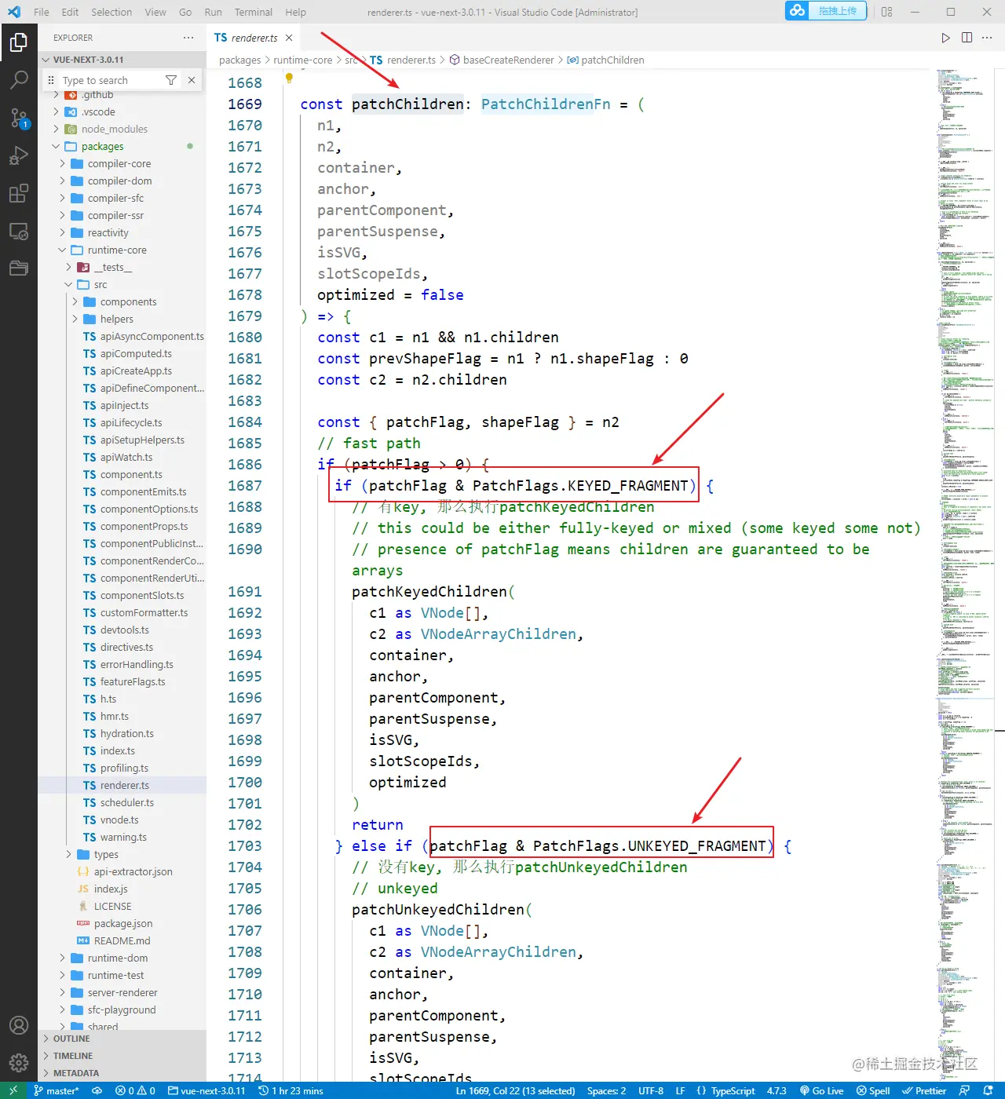Open the Source Control view
The height and width of the screenshot is (1099, 1005).
click(19, 118)
